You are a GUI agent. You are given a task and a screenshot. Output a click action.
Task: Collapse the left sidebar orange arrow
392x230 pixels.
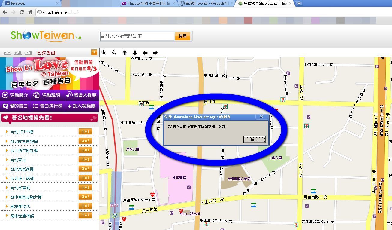coord(94,52)
